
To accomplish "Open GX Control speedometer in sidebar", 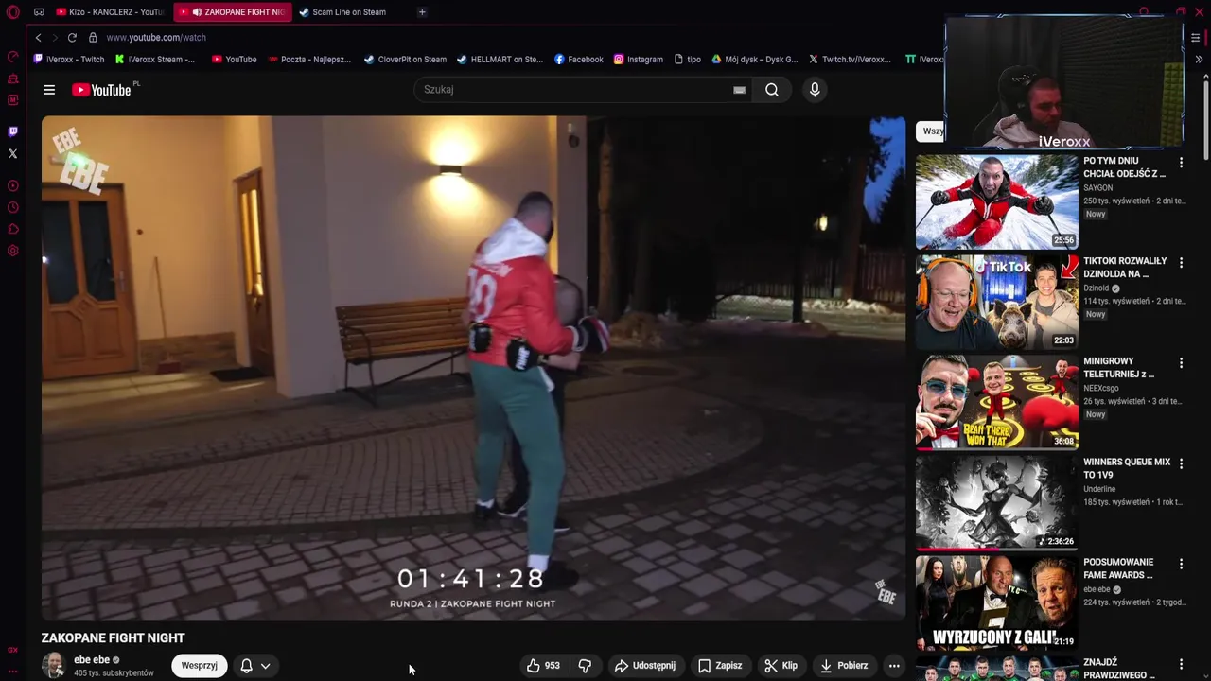I will pyautogui.click(x=13, y=57).
